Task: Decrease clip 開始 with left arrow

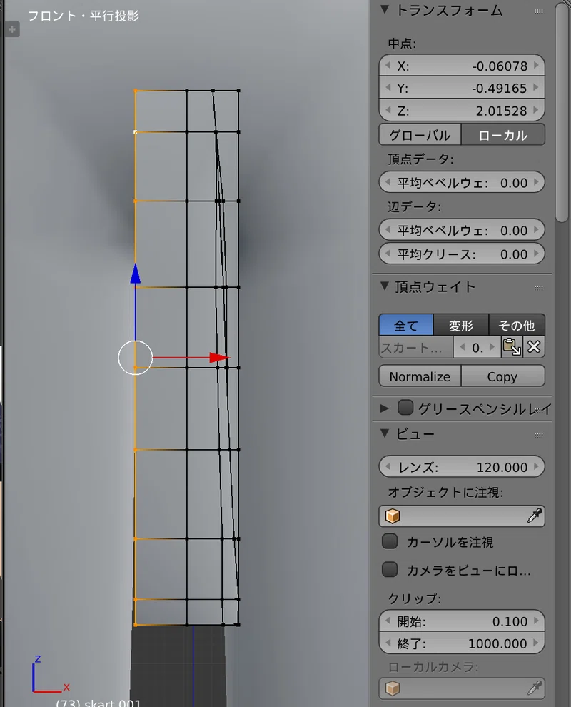Action: [388, 621]
